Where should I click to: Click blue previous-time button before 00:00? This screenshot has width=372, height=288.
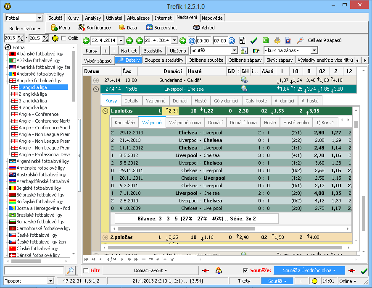click(192, 41)
